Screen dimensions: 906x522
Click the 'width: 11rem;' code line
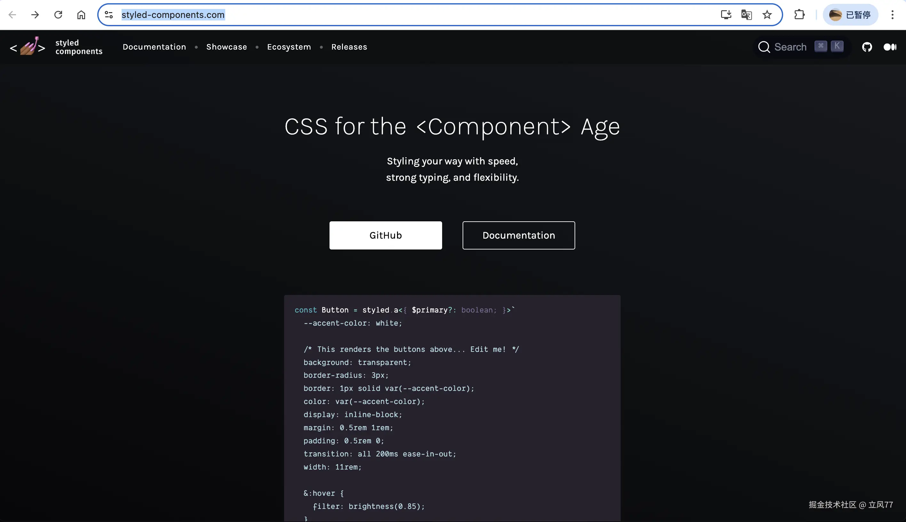pos(332,467)
